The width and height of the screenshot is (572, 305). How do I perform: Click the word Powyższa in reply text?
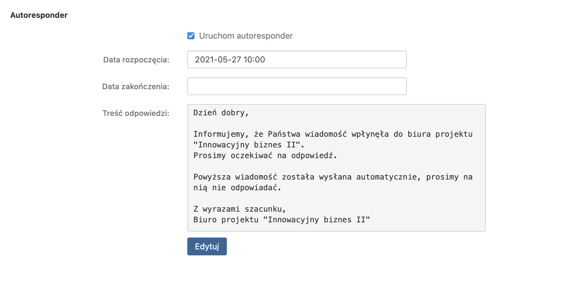tap(212, 177)
